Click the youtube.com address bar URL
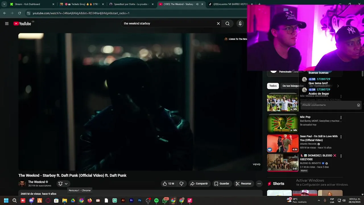The image size is (364, 205). 81,13
